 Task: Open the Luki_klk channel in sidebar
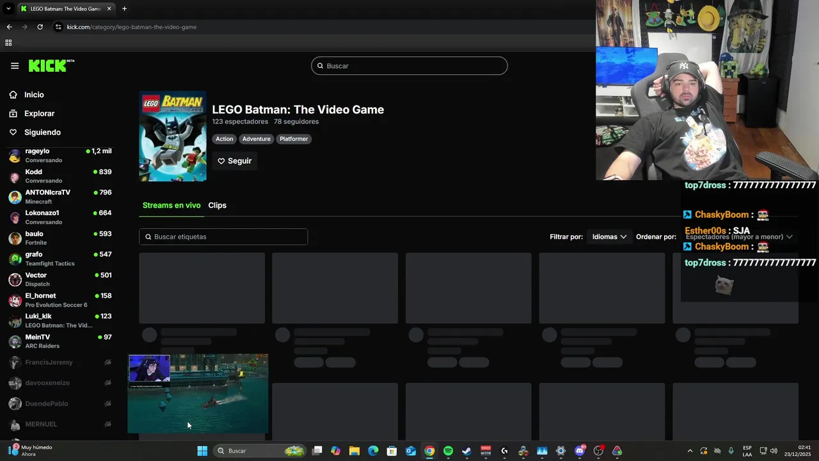click(60, 320)
